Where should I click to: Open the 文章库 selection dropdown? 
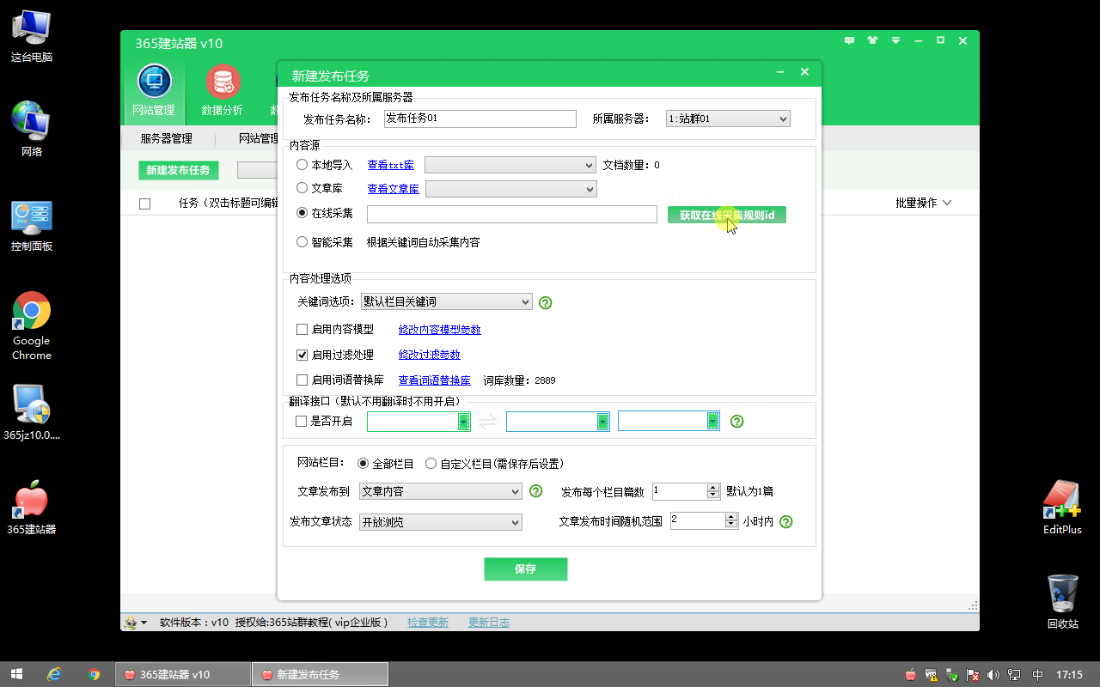click(511, 189)
